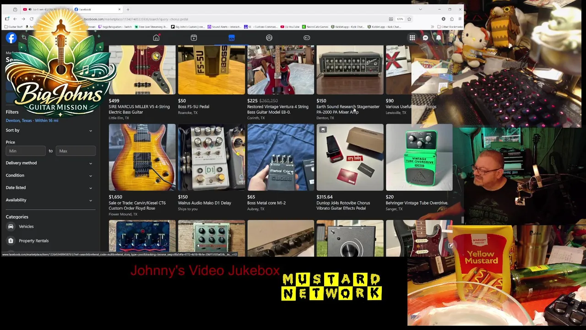The image size is (586, 330).
Task: Show the hidden bookmarks overflow chevron
Action: coord(432,27)
